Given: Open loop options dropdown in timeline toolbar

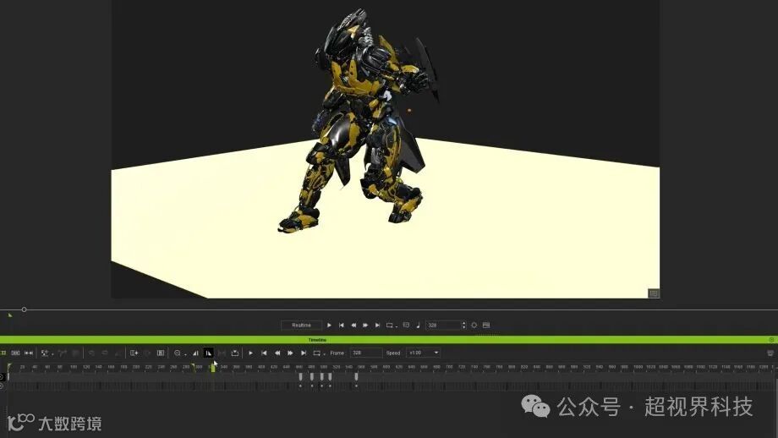Looking at the screenshot, I should pos(319,353).
